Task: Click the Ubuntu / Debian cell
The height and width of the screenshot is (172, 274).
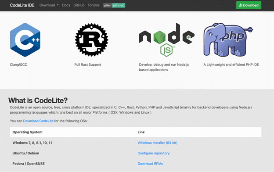Action: (26, 153)
